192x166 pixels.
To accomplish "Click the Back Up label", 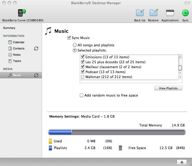I will coord(140,20).
